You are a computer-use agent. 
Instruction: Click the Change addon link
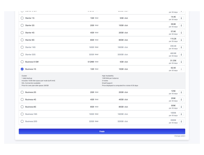pos(180,136)
